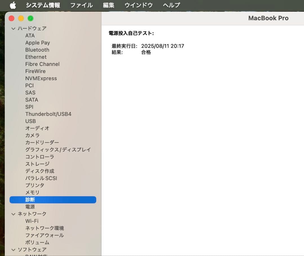Select Thunderbolt/USB4 in the sidebar

48,114
